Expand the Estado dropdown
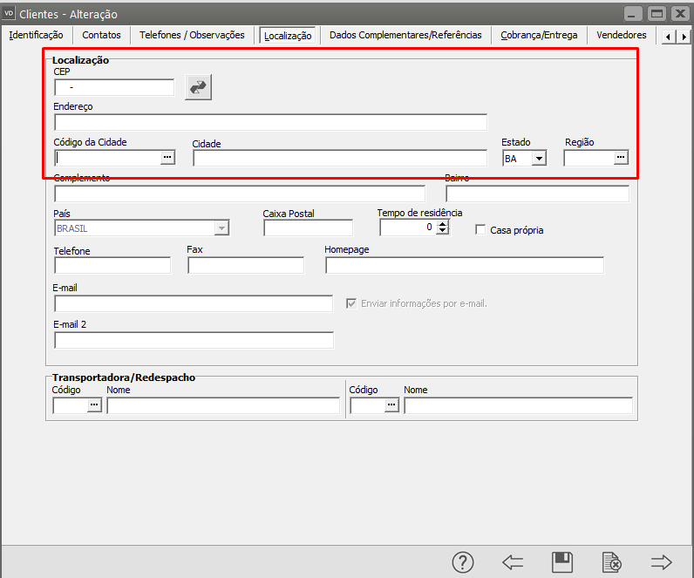This screenshot has height=578, width=694. pos(539,159)
